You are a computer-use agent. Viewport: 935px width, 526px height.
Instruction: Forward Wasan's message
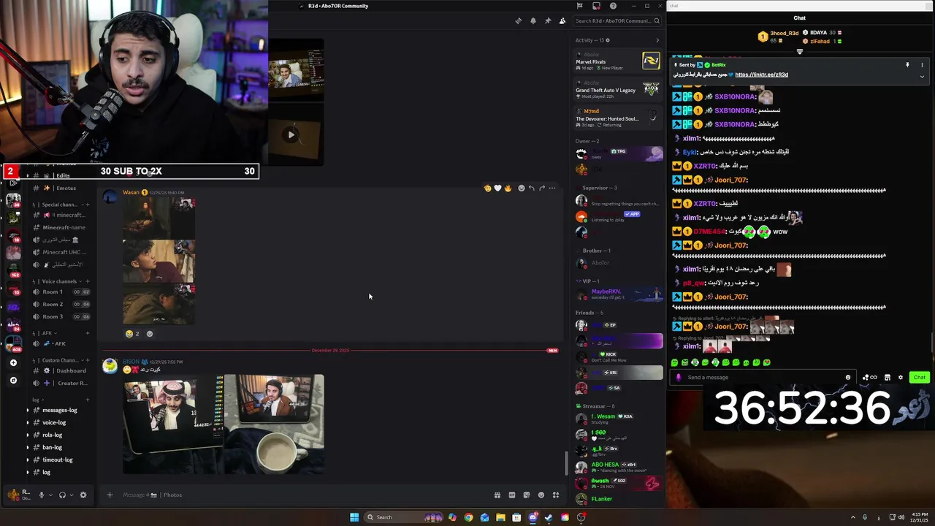(541, 188)
